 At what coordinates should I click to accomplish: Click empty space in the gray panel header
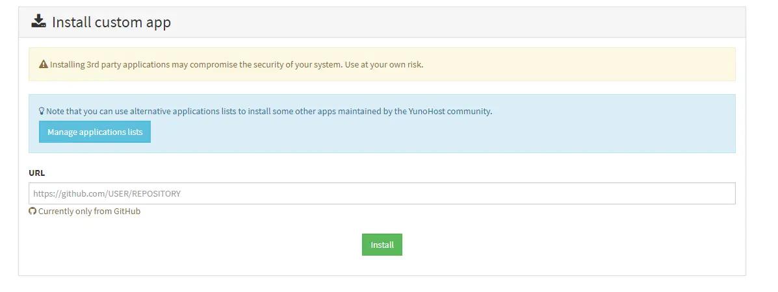coord(455,22)
